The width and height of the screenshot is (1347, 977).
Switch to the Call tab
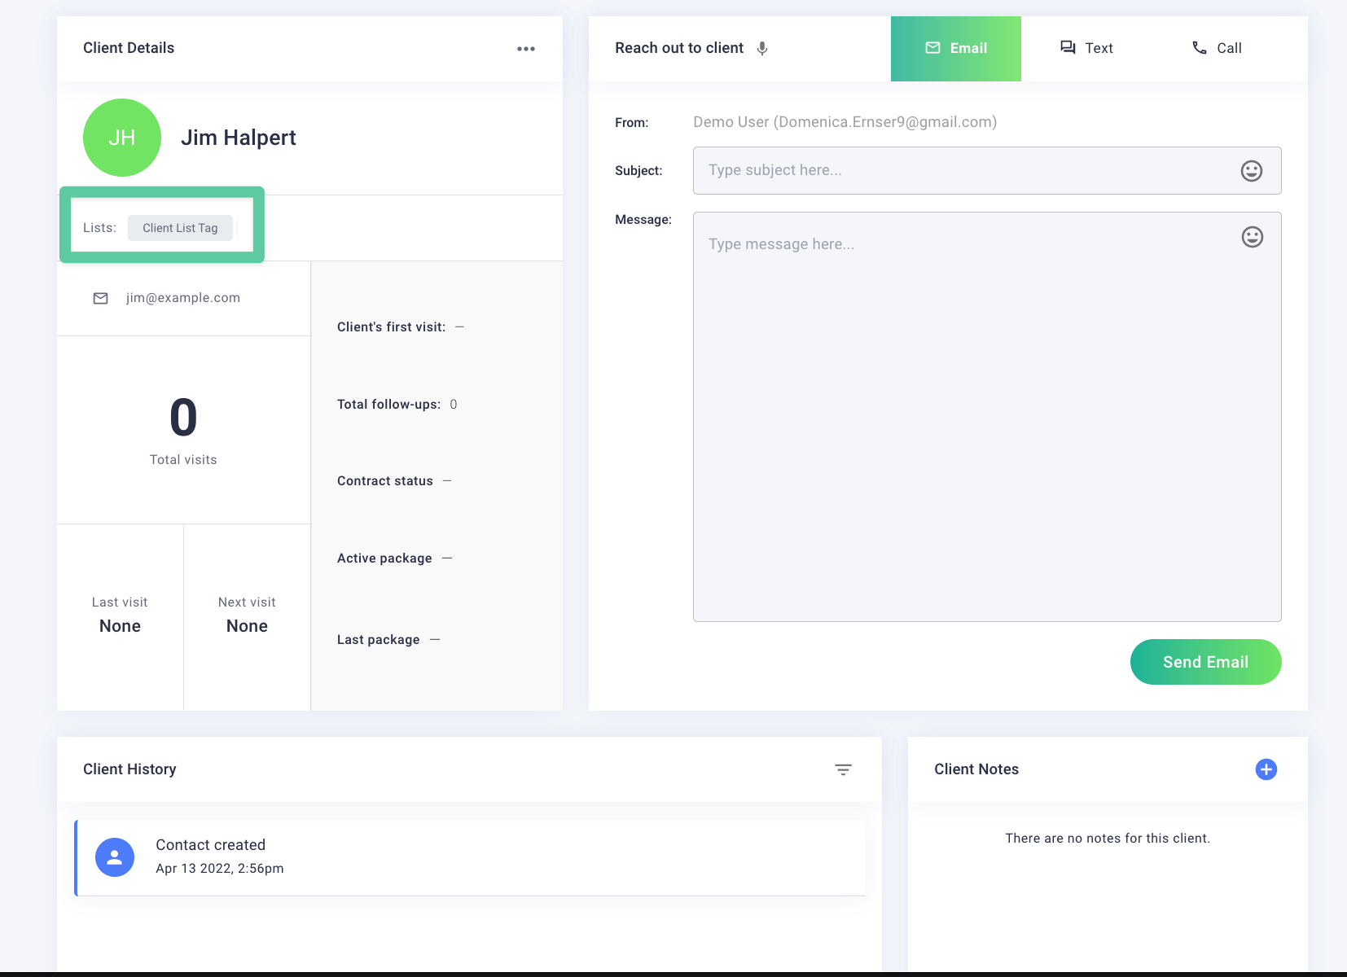(x=1217, y=49)
